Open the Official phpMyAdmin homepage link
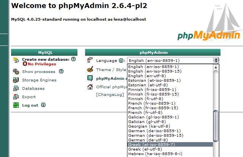This screenshot has height=157, width=243. tap(111, 87)
